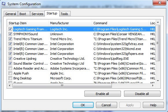The width and height of the screenshot is (168, 112).
Task: Click the System Configuration title bar icon
Action: point(3,4)
